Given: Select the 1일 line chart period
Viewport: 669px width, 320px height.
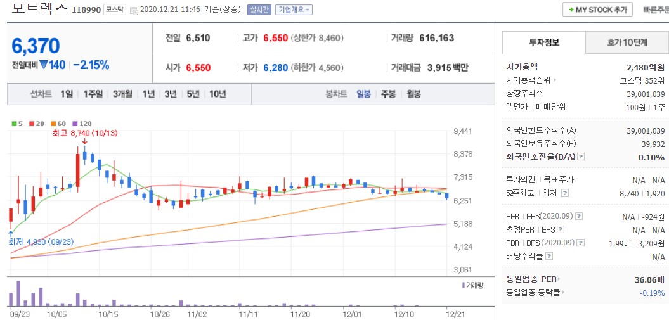Looking at the screenshot, I should 67,94.
